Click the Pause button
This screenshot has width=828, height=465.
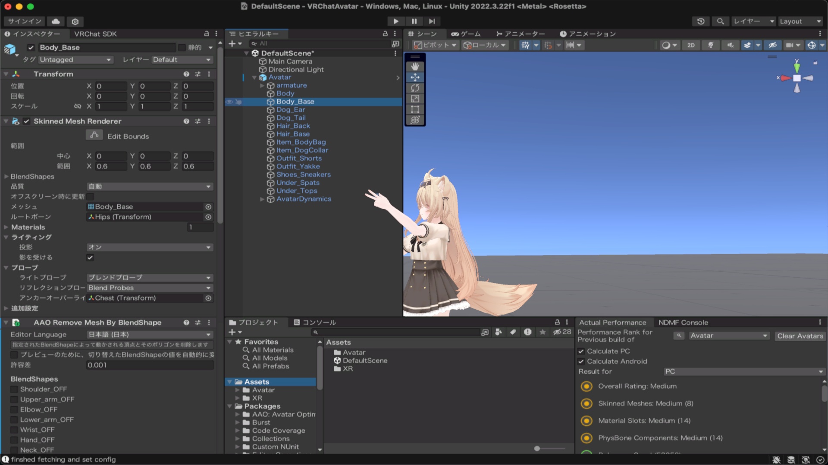click(x=414, y=21)
